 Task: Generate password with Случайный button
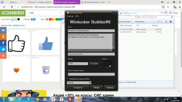(x=94, y=64)
